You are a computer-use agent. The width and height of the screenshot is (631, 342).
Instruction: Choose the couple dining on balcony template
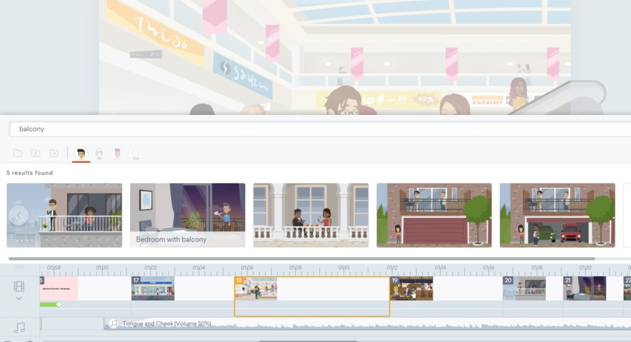(x=311, y=215)
